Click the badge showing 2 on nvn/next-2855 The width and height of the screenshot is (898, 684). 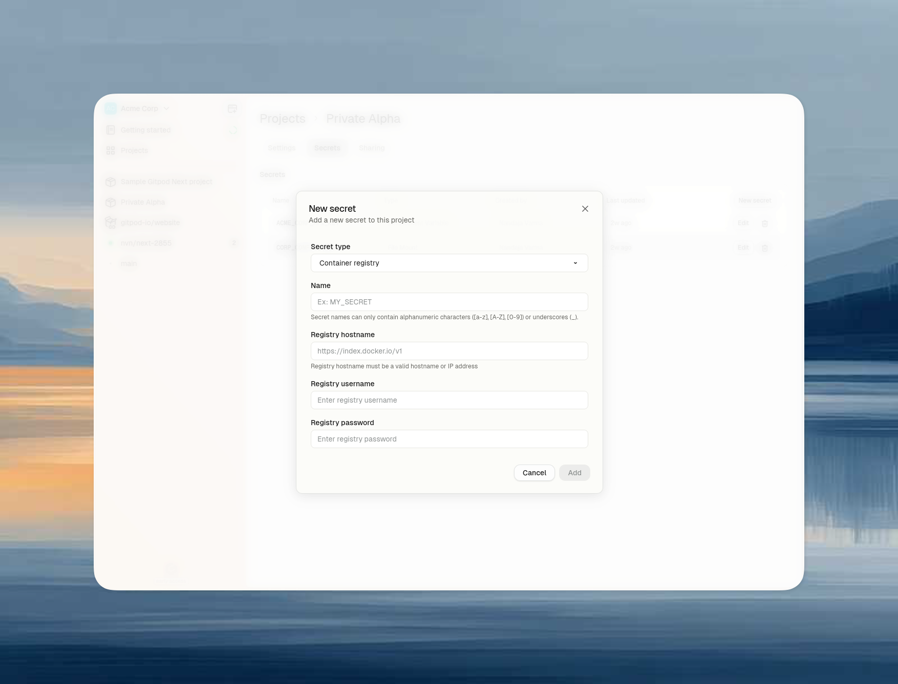tap(234, 243)
